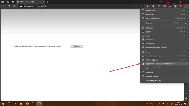
Task: Expand 'Справка и отзывы' submenu
Action: [x=164, y=76]
